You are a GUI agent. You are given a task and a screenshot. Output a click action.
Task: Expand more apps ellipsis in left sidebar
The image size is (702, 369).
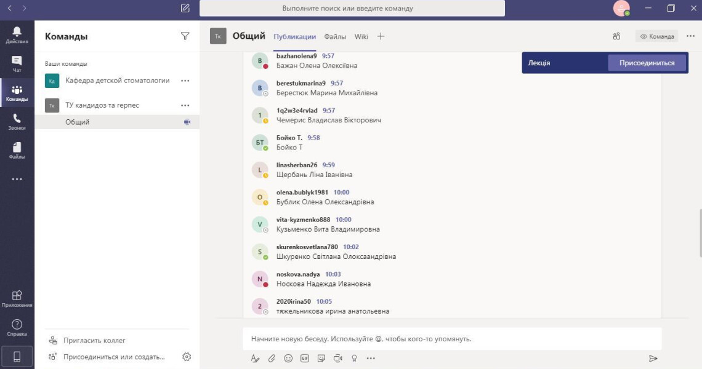[x=17, y=180]
